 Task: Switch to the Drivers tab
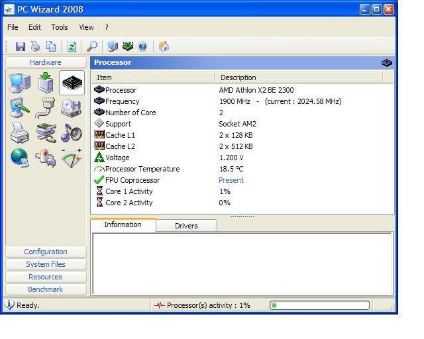click(x=186, y=226)
